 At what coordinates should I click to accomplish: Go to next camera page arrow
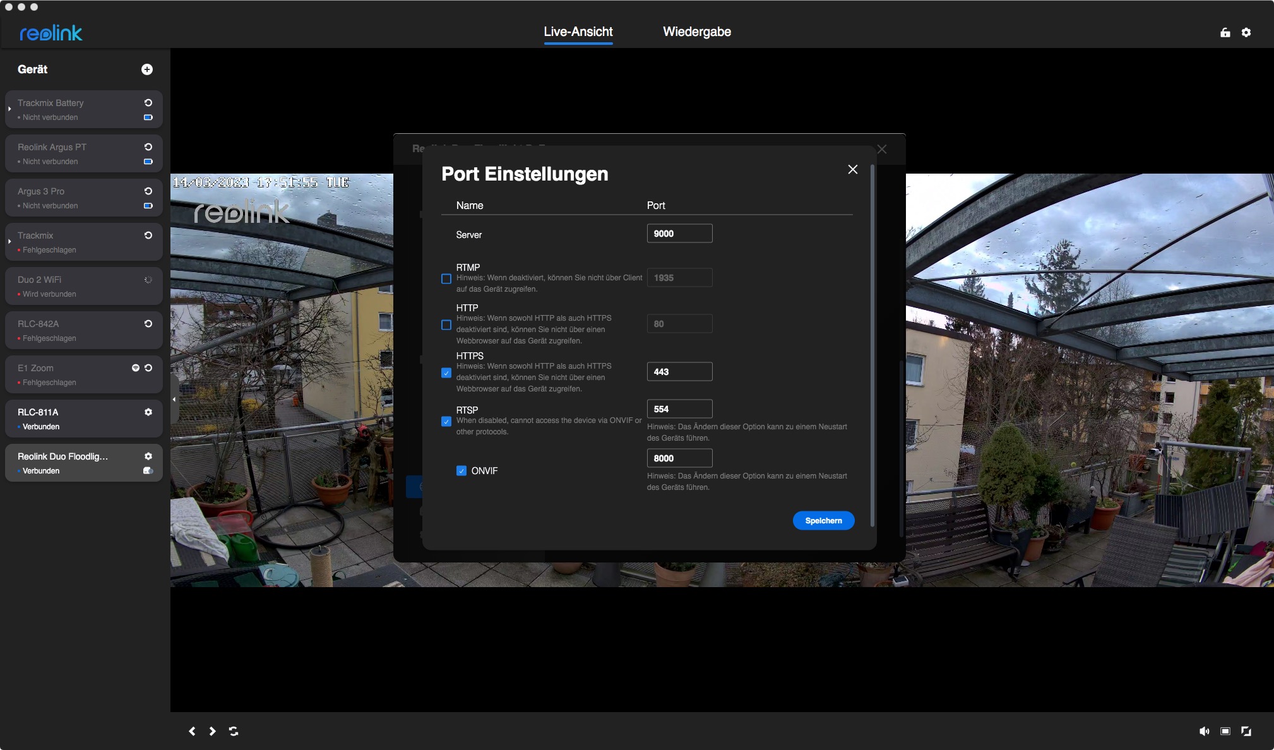click(213, 731)
